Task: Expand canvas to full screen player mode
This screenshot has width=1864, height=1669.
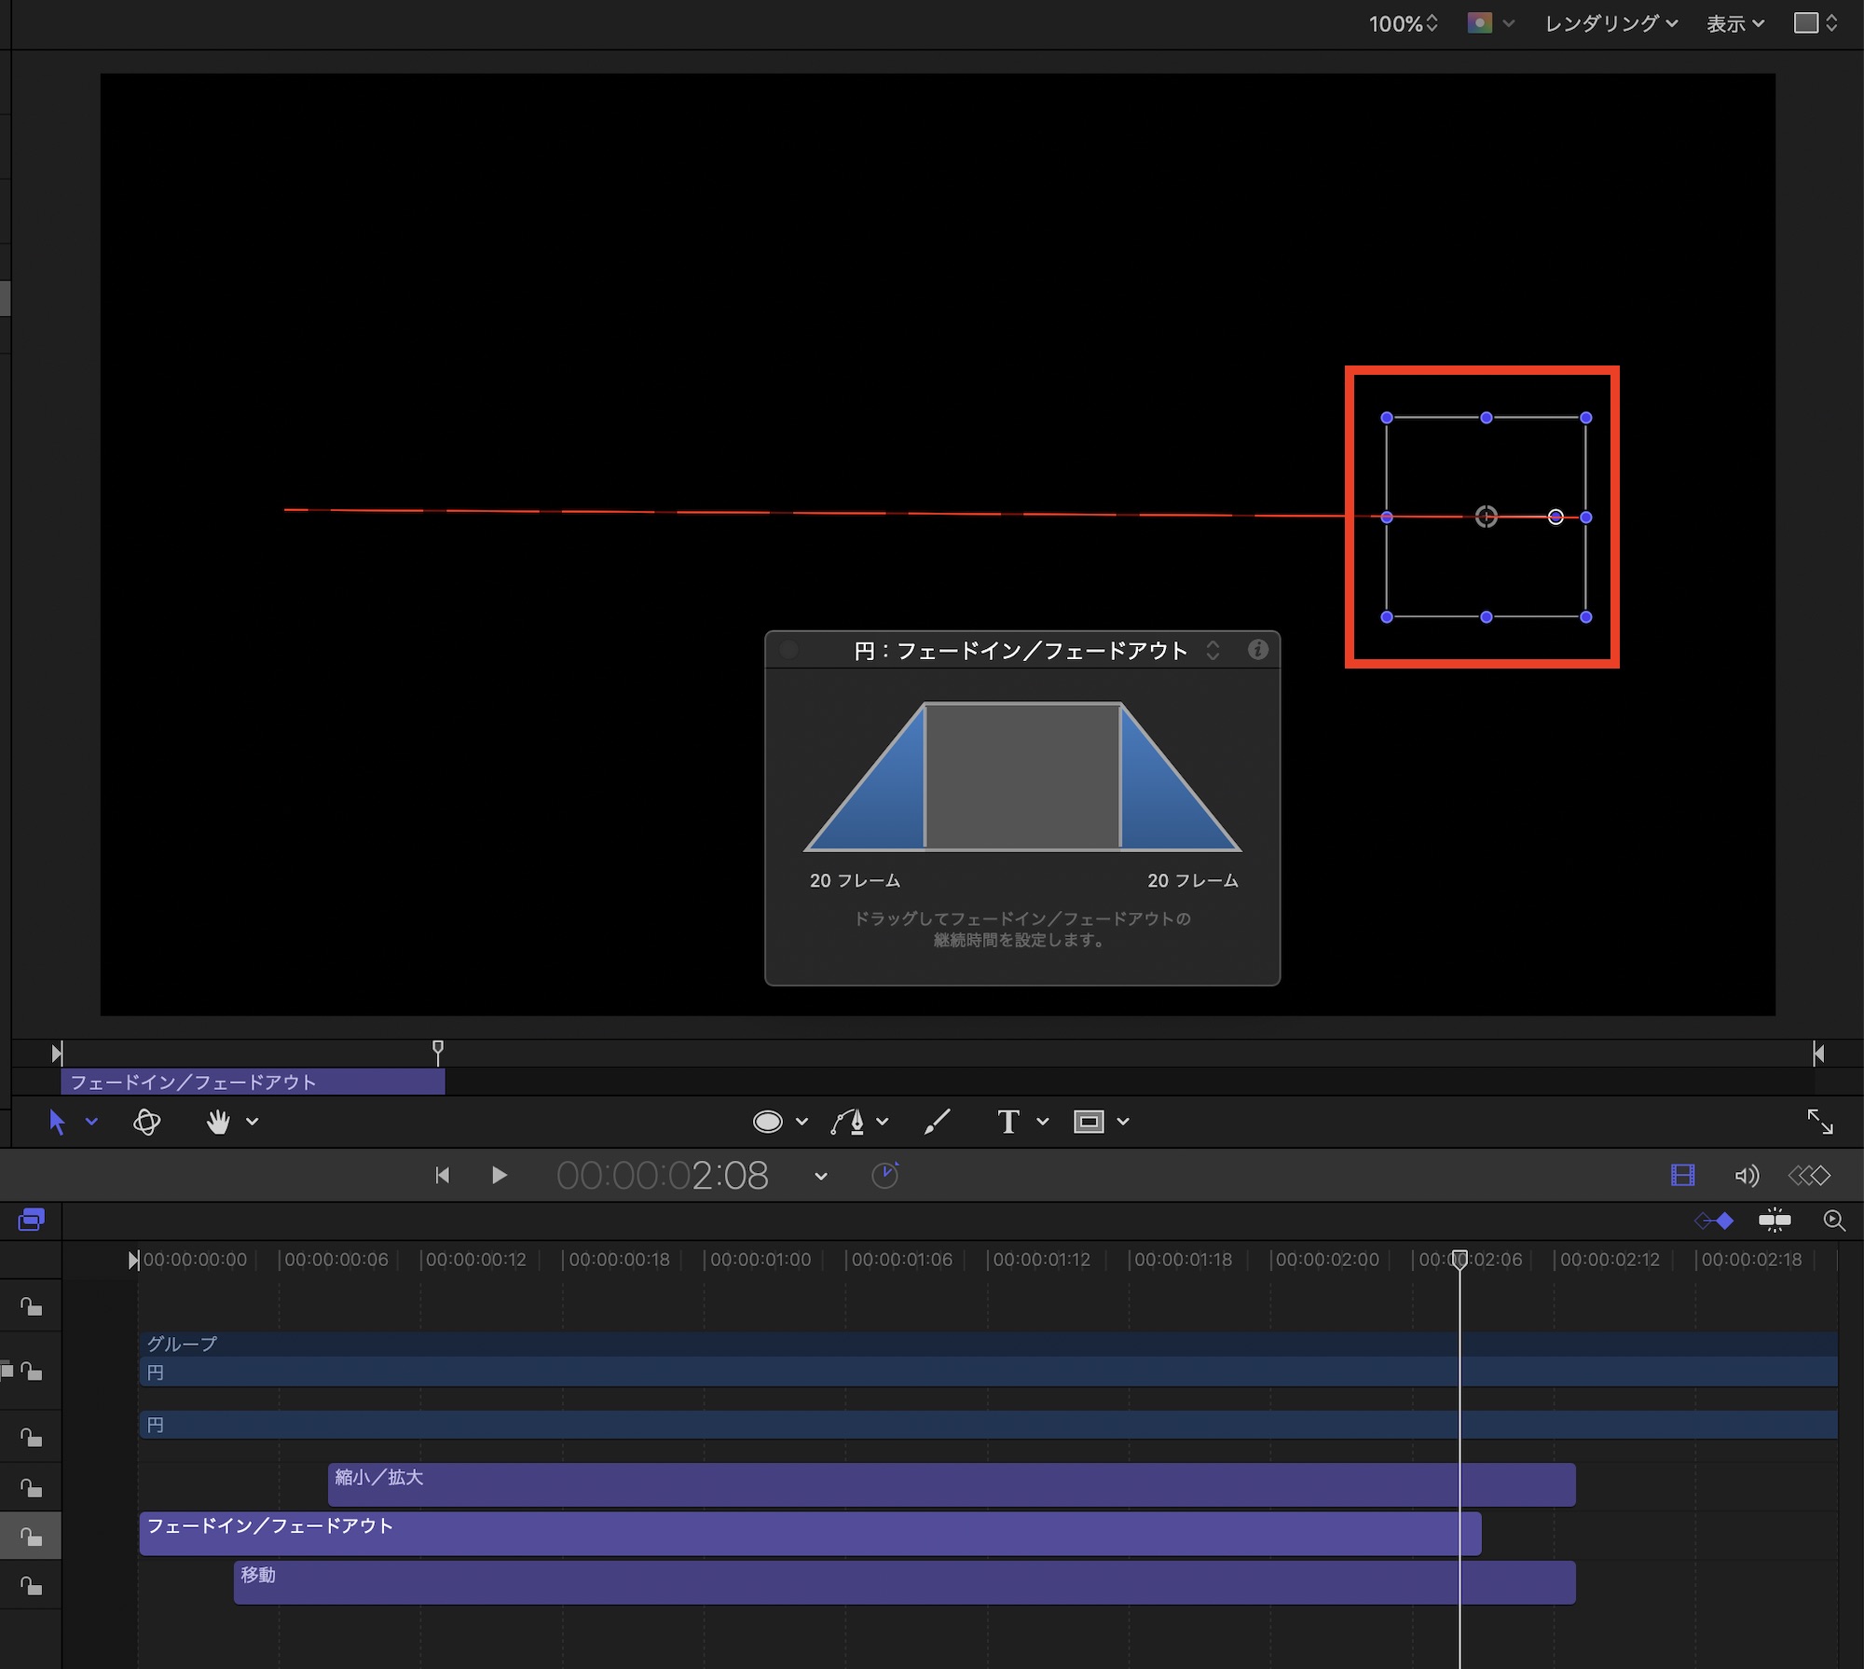Action: point(1819,1122)
